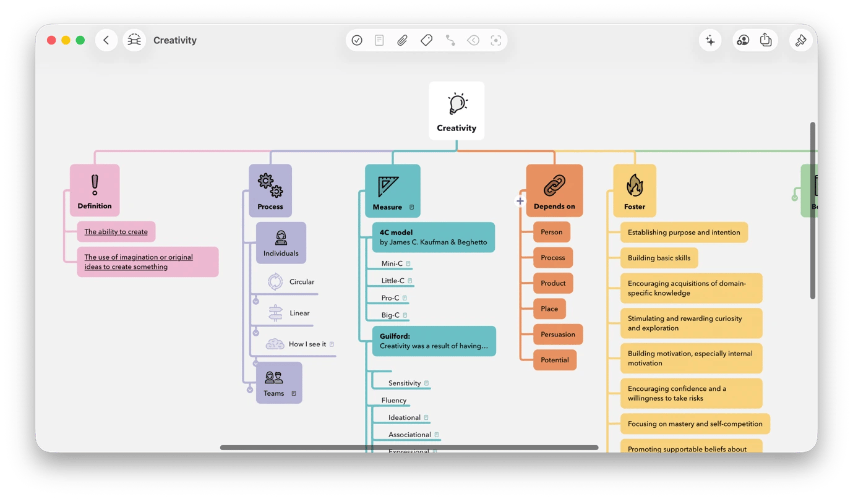Screen dimensions: 853x499
Task: Click the person icon on Individuals node
Action: coord(281,238)
